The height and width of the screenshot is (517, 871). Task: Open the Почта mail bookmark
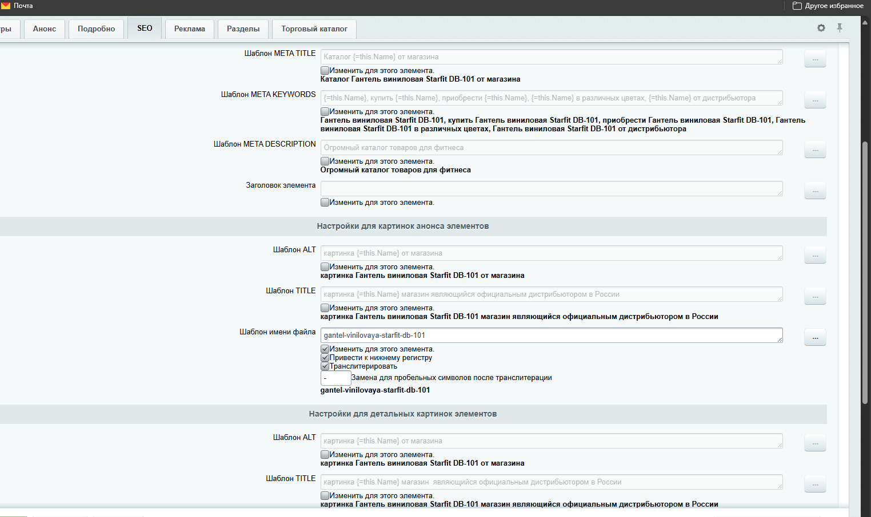click(17, 6)
